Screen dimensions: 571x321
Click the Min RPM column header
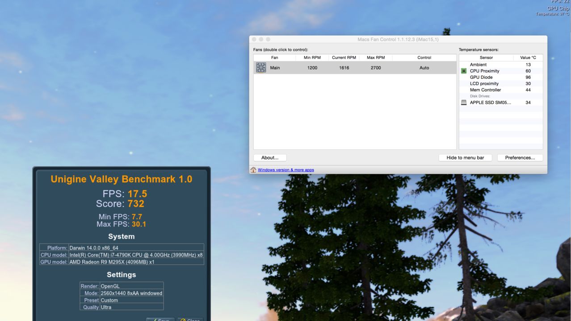coord(312,58)
